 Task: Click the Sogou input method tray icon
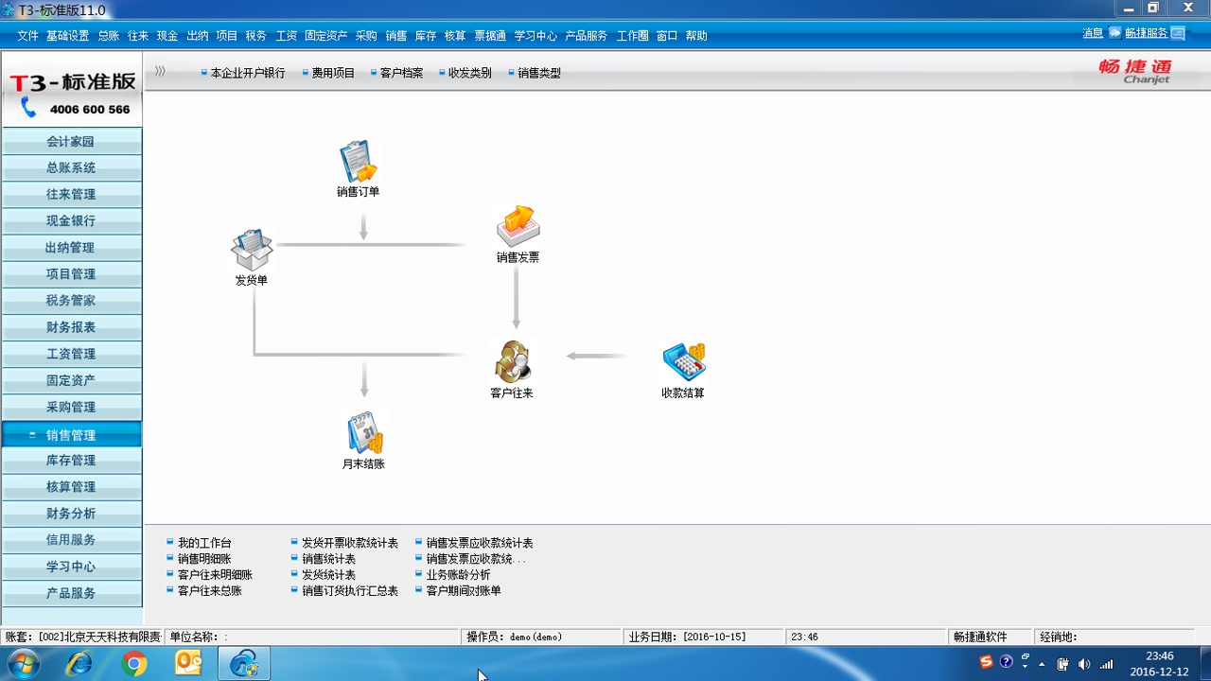coord(986,662)
